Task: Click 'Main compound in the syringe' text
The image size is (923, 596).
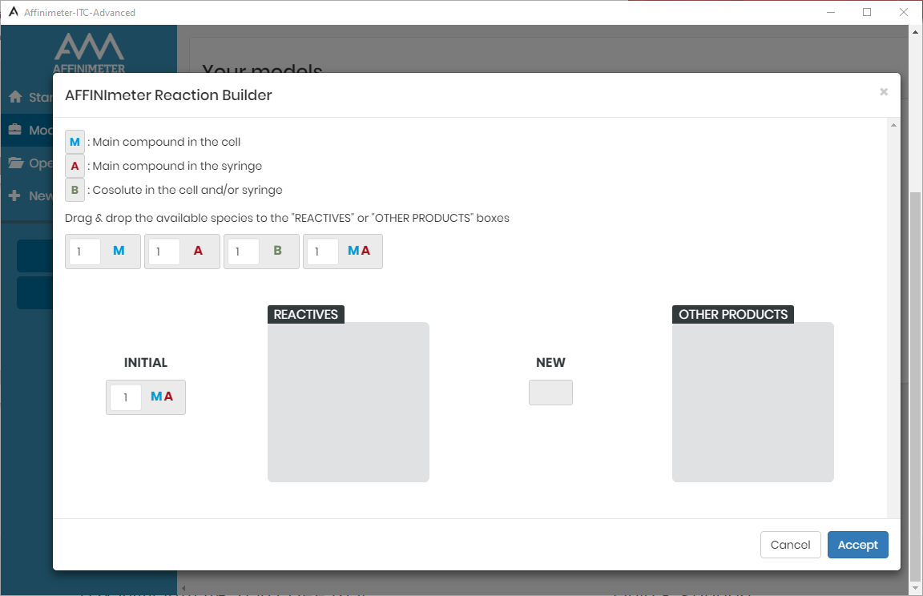Action: [177, 166]
